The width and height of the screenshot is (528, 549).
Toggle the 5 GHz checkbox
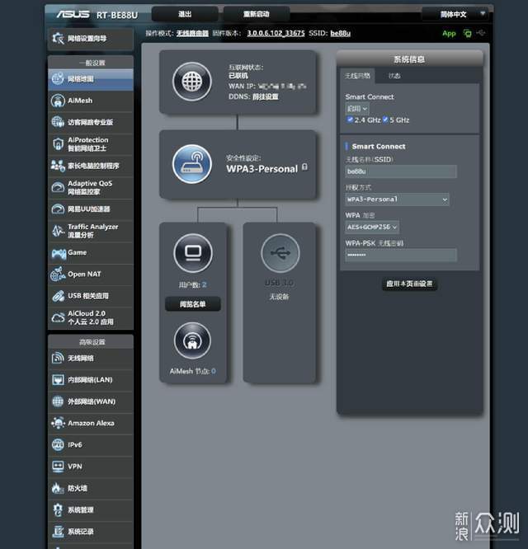click(385, 120)
